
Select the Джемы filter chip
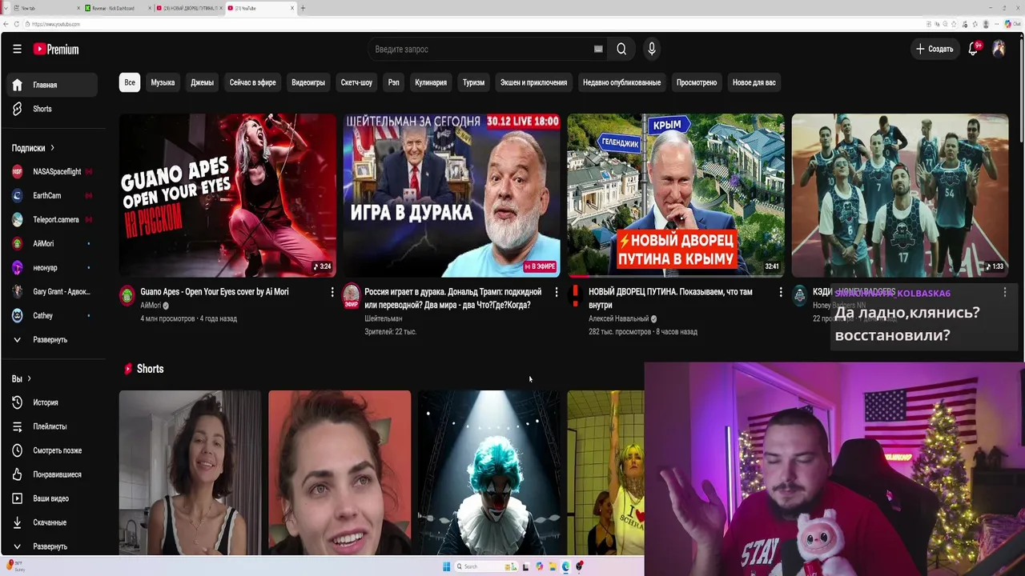click(202, 82)
